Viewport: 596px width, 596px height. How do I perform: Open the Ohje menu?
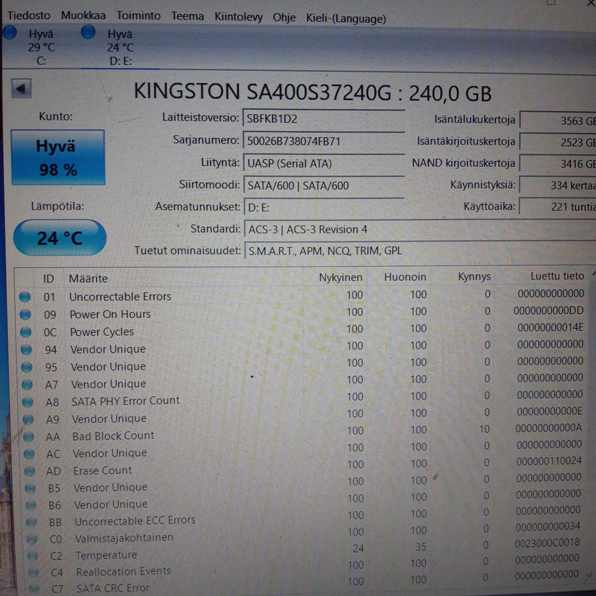coord(284,17)
